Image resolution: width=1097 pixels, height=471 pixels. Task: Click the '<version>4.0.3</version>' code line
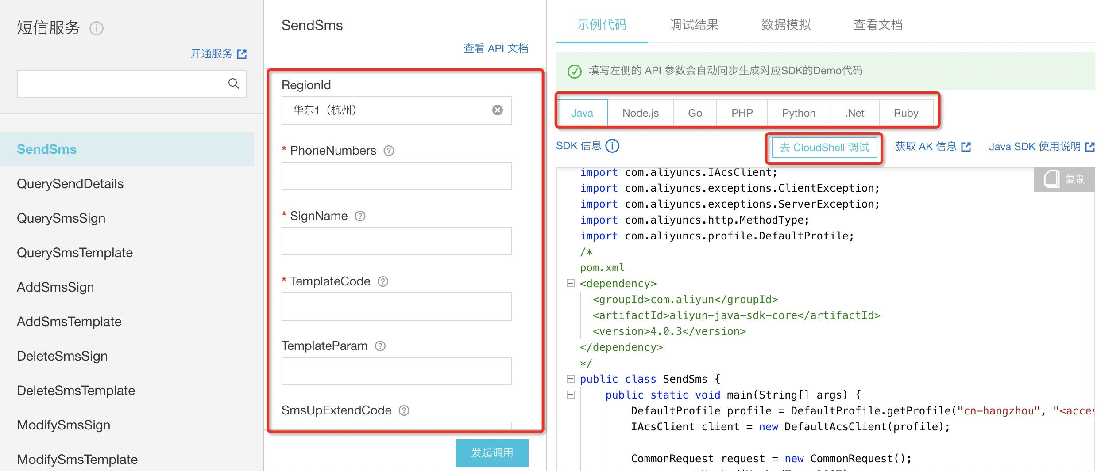point(669,331)
